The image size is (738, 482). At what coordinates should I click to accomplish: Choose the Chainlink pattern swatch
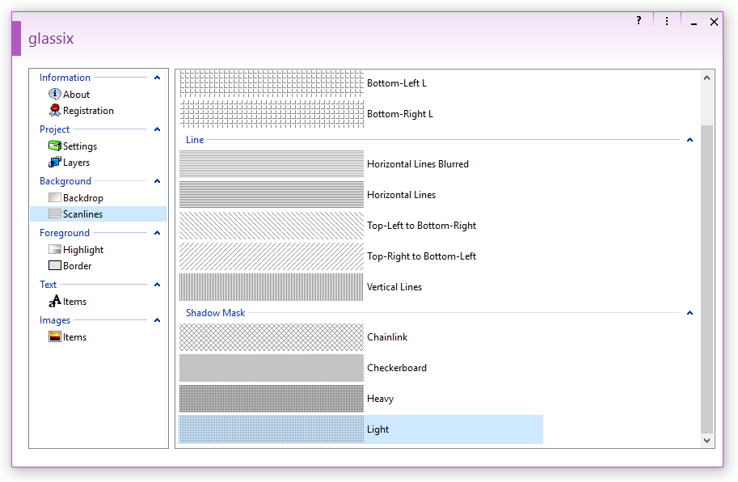272,337
